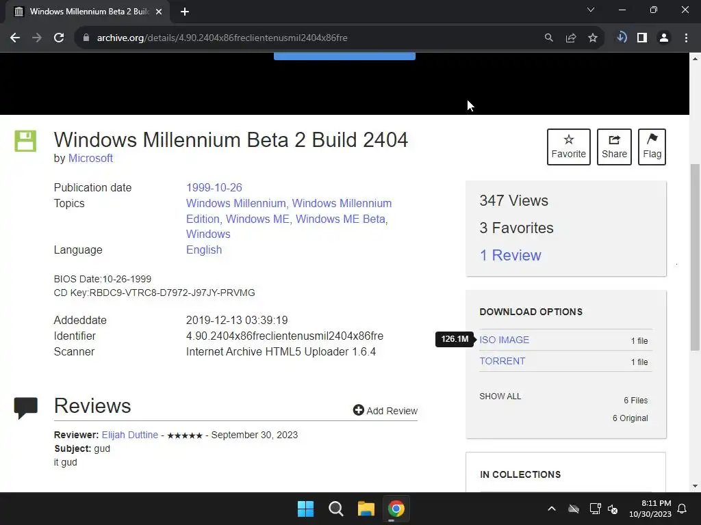Open the 1999-10-26 publication date link
This screenshot has width=701, height=525.
click(214, 187)
